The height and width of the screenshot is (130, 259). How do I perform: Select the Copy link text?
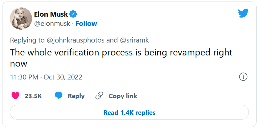(x=123, y=96)
